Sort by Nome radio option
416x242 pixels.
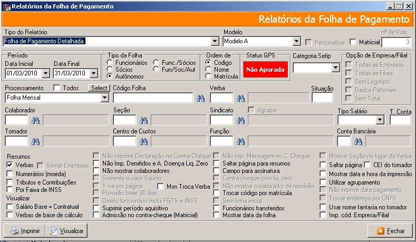click(x=209, y=69)
